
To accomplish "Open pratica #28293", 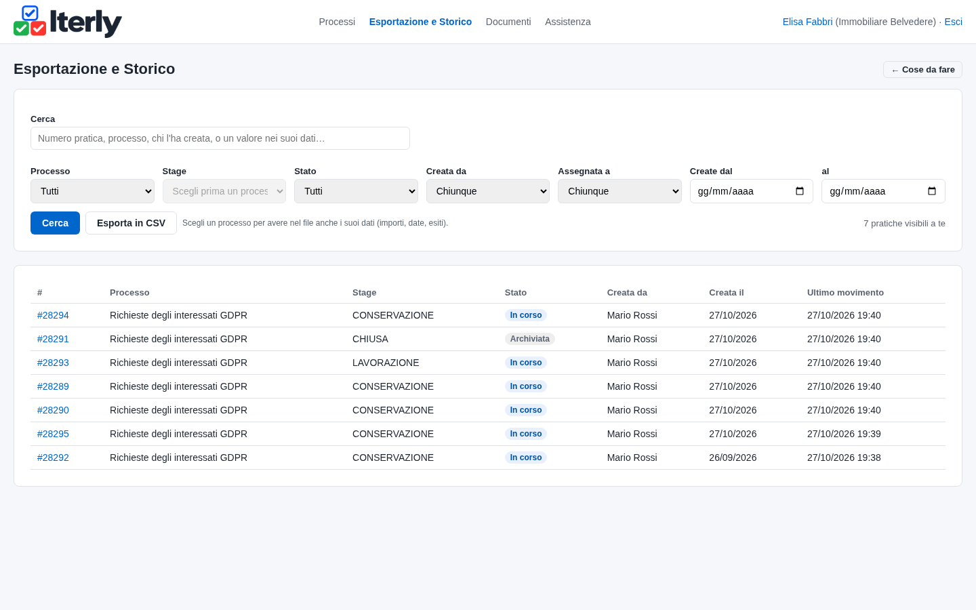I will pyautogui.click(x=53, y=363).
